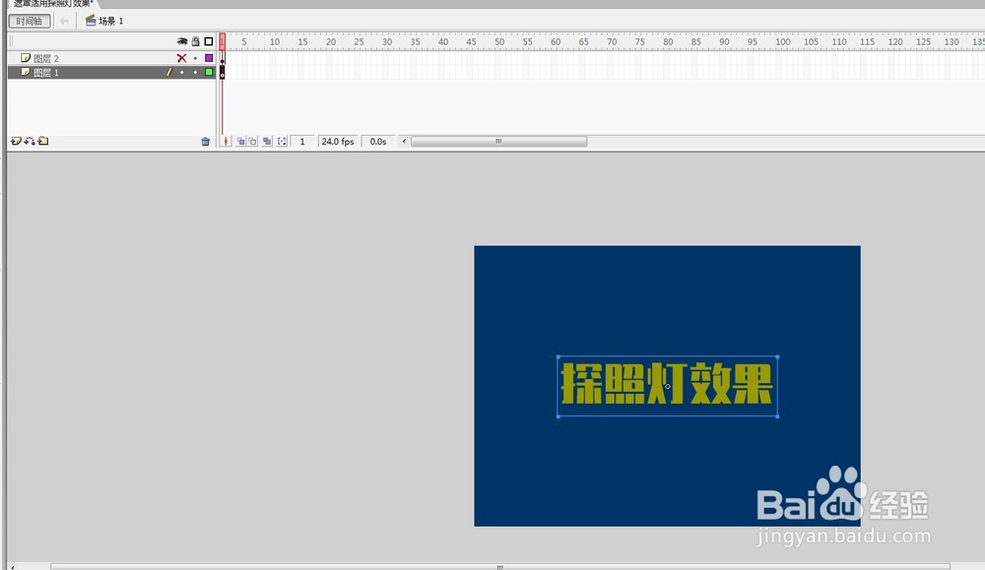Enable Onion Skin mode
The width and height of the screenshot is (985, 570).
pyautogui.click(x=241, y=141)
